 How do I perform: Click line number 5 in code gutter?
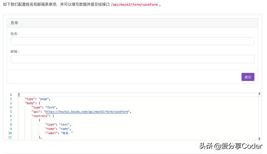pos(11,112)
